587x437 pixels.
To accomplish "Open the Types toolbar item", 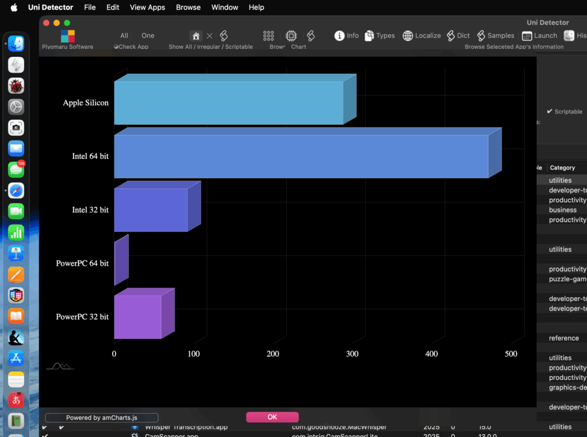I will pyautogui.click(x=369, y=36).
